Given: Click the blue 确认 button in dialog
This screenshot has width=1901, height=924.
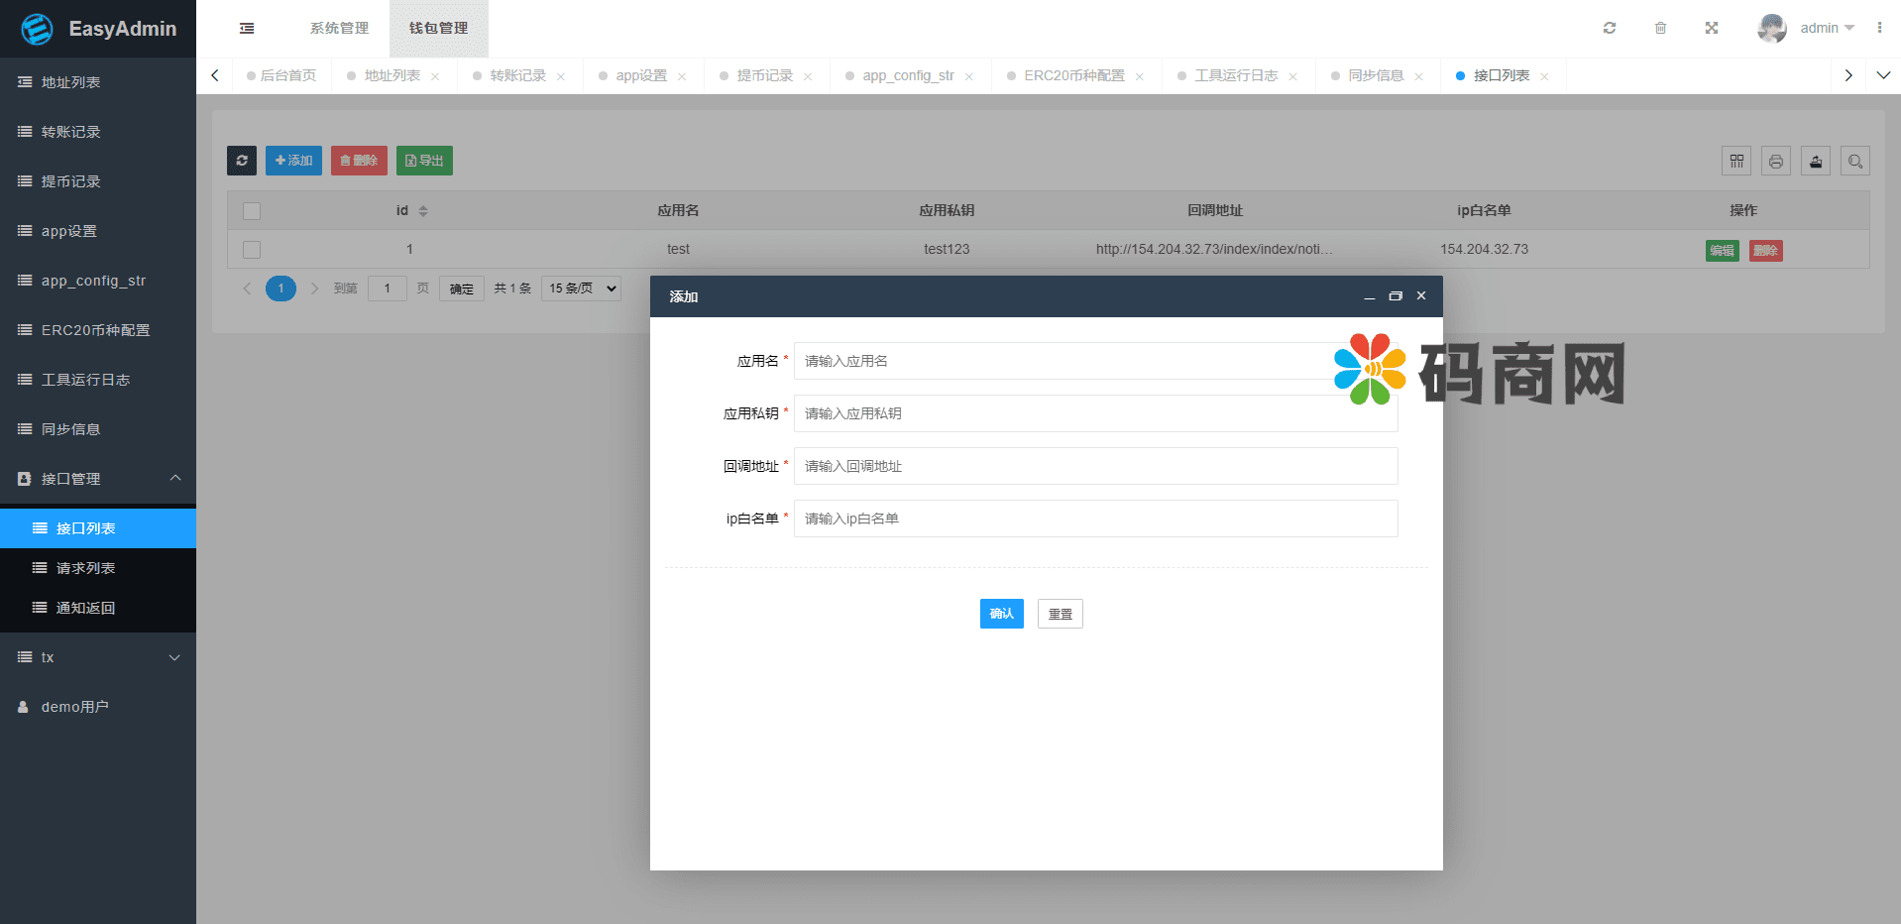Looking at the screenshot, I should (1001, 614).
